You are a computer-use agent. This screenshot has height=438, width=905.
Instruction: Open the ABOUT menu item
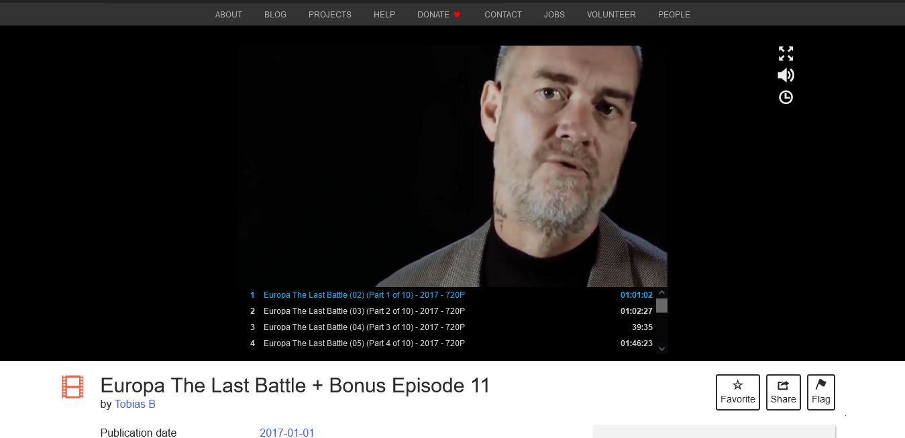pyautogui.click(x=229, y=15)
